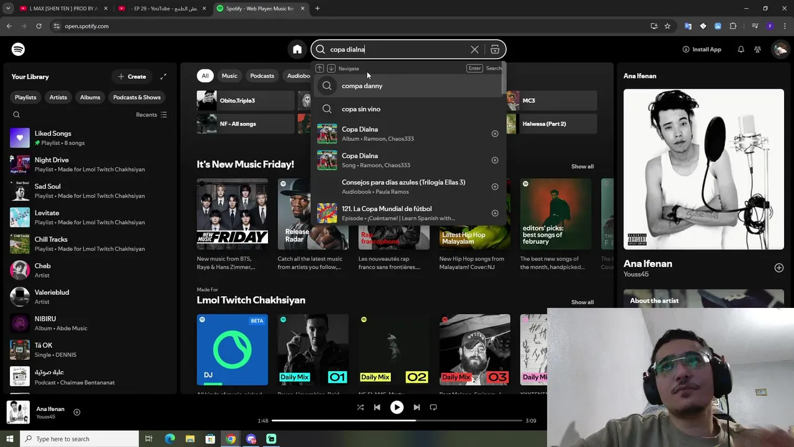Screen dimensions: 794x447
Task: Clear the search field text
Action: (x=475, y=50)
